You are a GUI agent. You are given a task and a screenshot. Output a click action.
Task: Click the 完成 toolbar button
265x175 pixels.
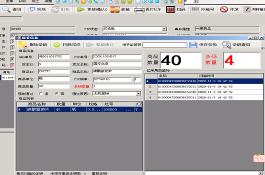click(x=37, y=10)
